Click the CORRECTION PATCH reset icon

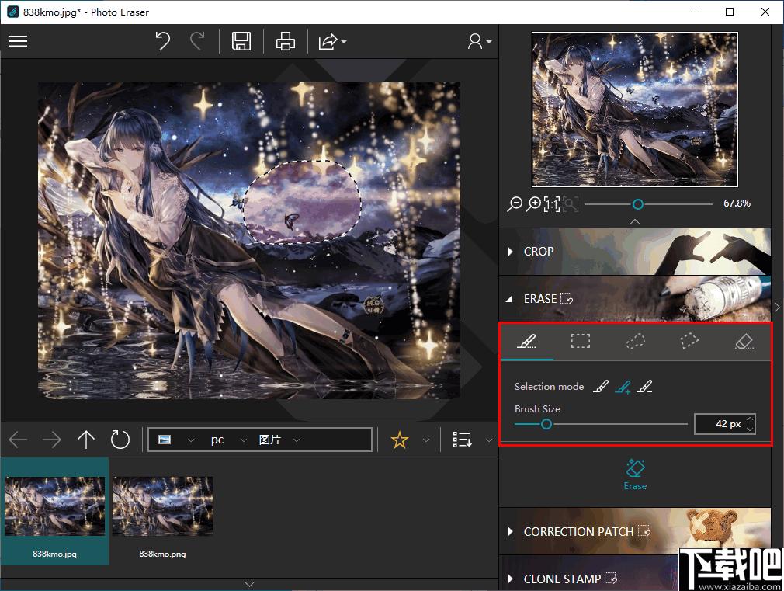644,531
